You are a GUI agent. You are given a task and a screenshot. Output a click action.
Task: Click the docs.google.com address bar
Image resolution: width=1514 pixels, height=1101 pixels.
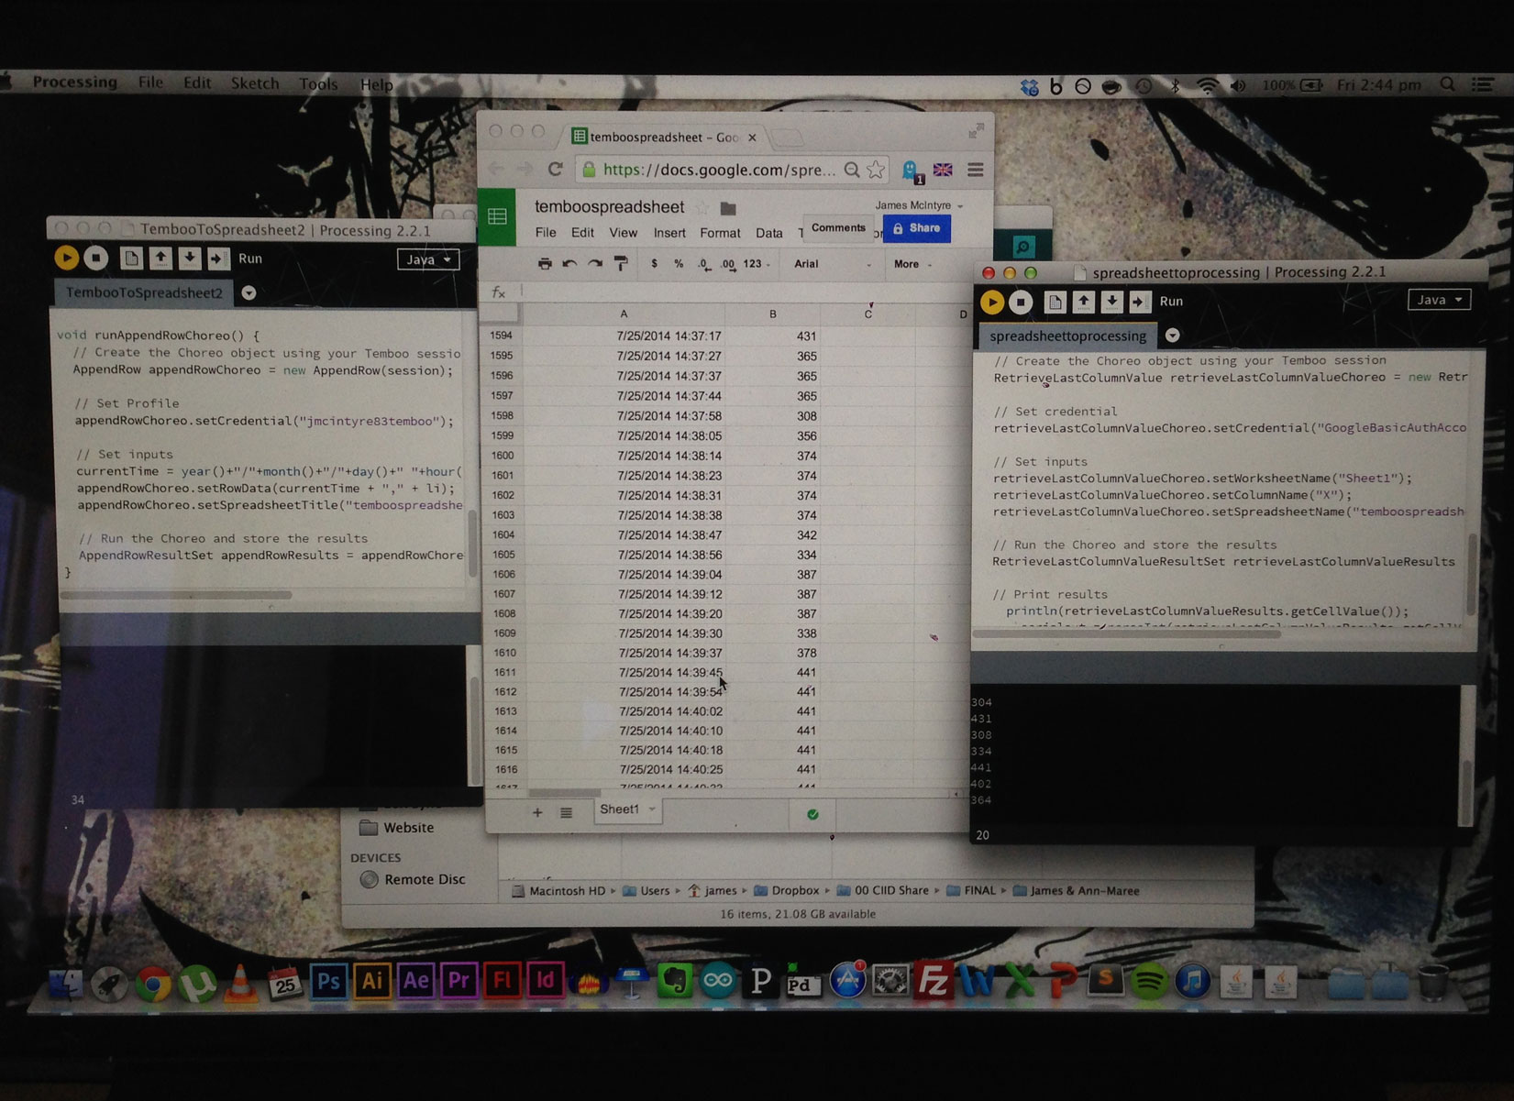pos(720,170)
